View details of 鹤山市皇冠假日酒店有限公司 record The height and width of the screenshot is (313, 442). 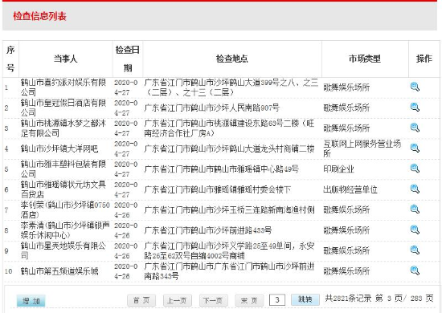[415, 108]
